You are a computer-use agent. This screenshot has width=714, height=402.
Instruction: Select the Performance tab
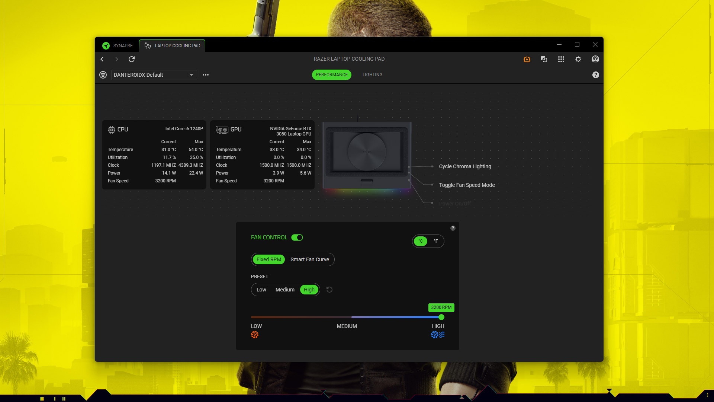[x=332, y=75]
